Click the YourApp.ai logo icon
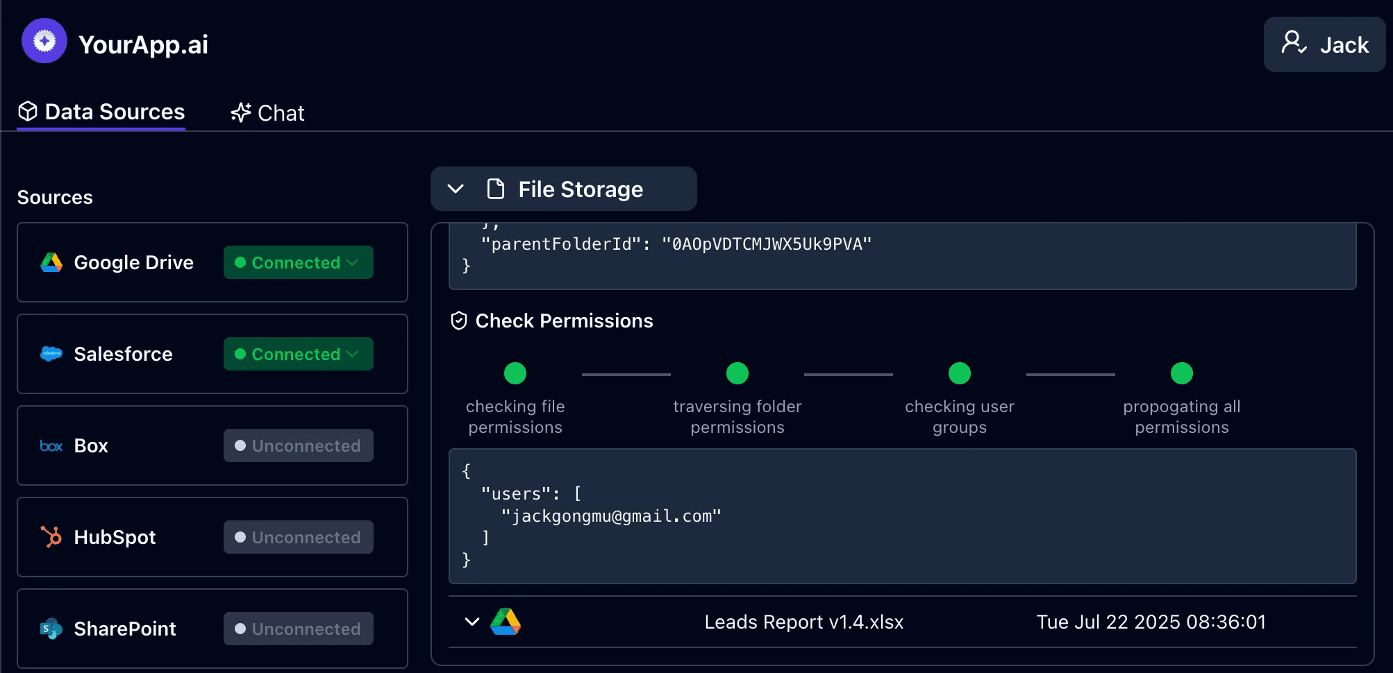Viewport: 1393px width, 673px height. [x=44, y=41]
